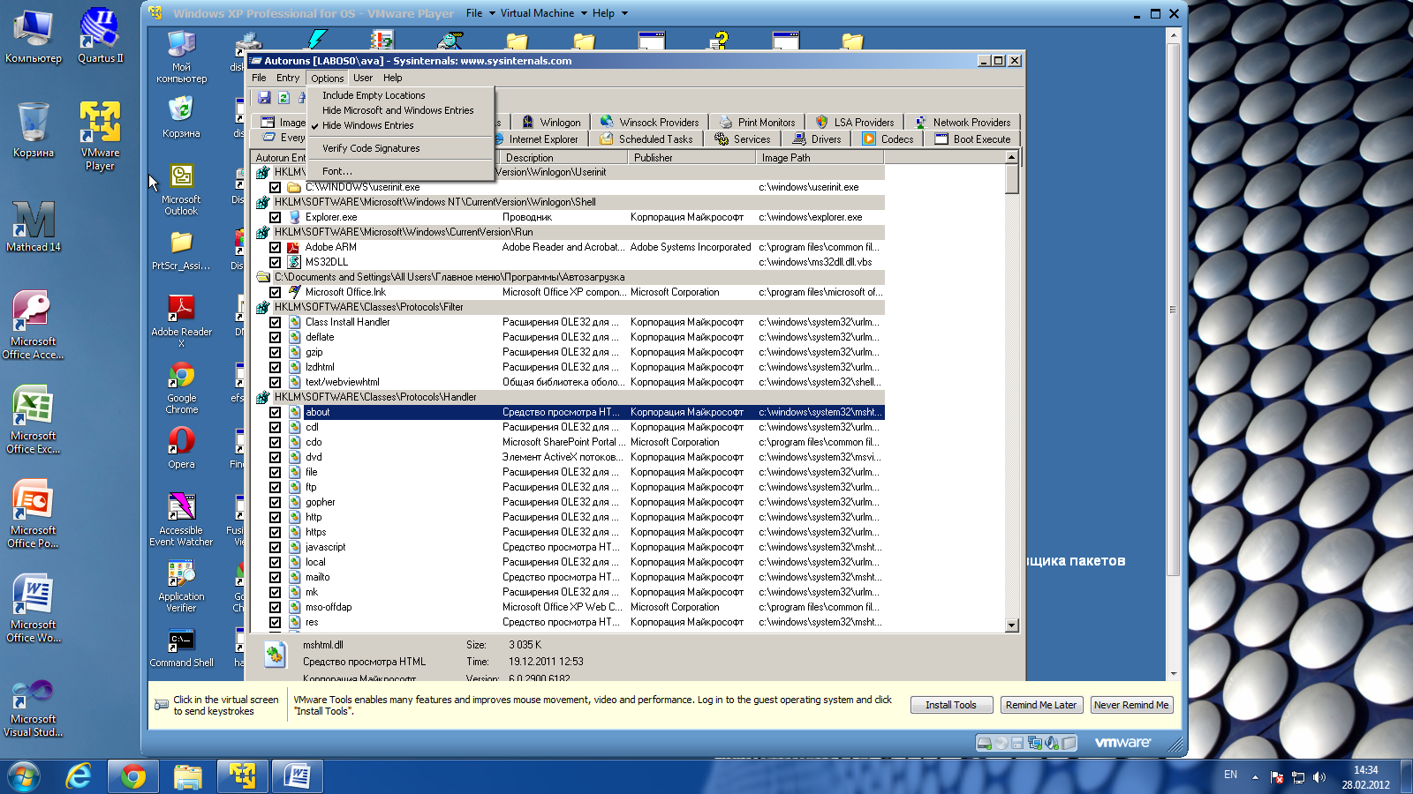Select the mso-offdap handler row
Image resolution: width=1413 pixels, height=794 pixels.
(x=569, y=607)
